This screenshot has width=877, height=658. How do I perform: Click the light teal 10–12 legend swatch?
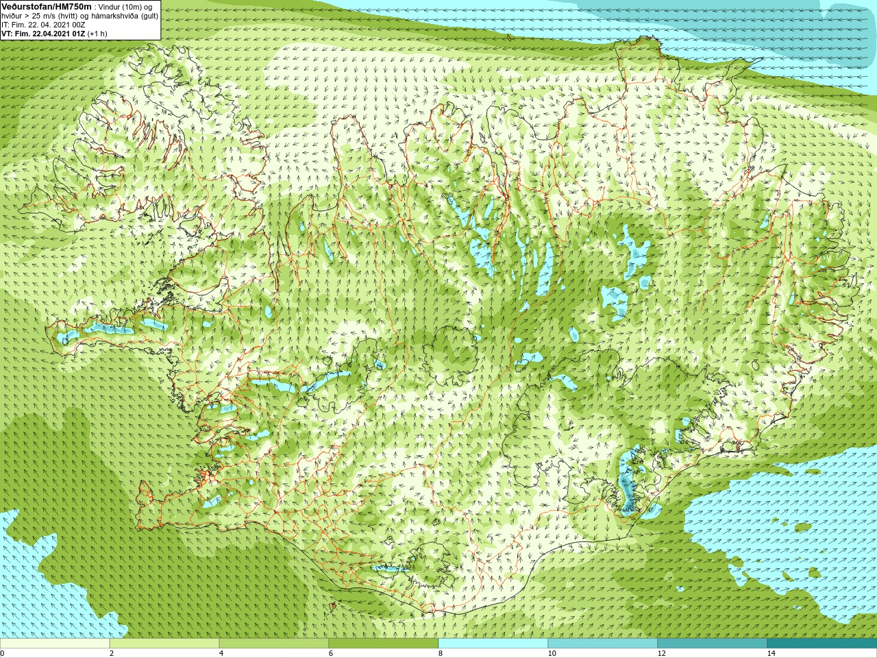[603, 644]
